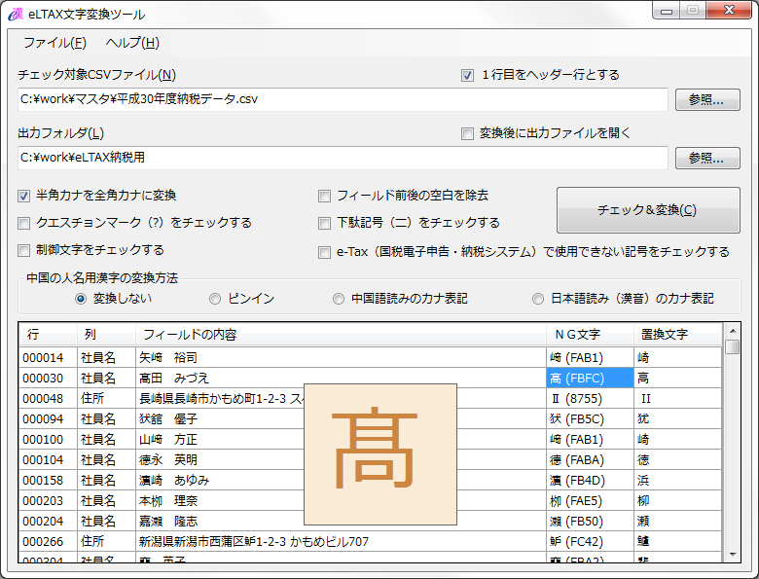Click the チェック対象CSVファイル path field
This screenshot has height=579, width=759.
[343, 99]
